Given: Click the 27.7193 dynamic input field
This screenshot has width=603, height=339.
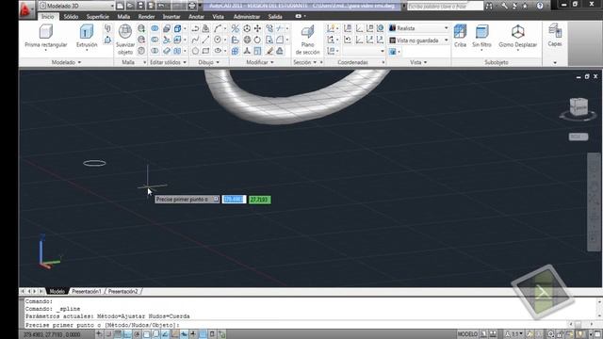Looking at the screenshot, I should [x=260, y=200].
